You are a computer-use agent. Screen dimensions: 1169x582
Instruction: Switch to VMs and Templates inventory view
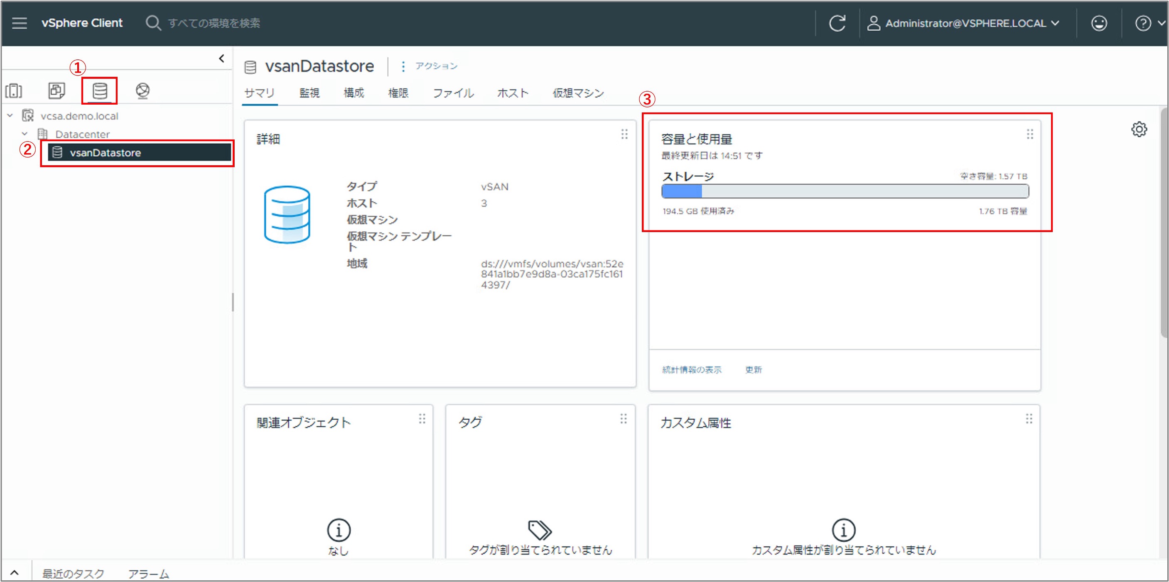pyautogui.click(x=57, y=90)
